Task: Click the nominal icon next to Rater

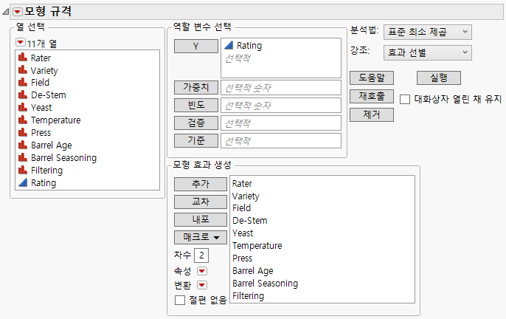Action: click(23, 58)
